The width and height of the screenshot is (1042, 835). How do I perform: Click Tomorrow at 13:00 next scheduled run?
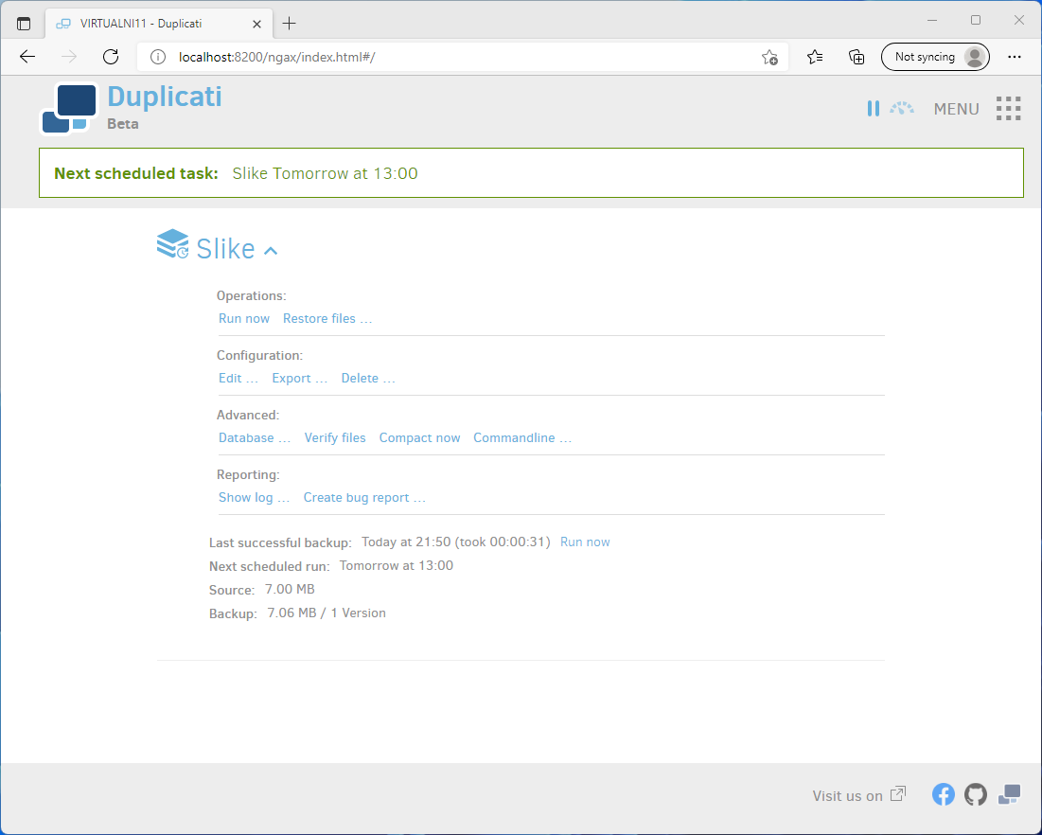[x=396, y=566]
